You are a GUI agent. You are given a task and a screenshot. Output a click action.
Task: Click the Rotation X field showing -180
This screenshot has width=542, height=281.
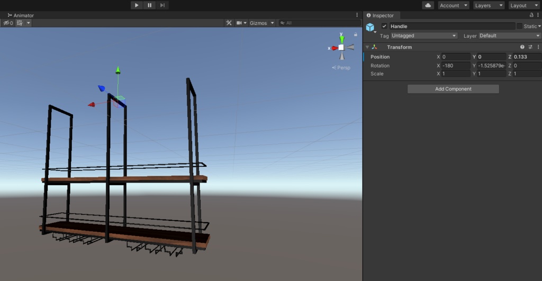coord(456,65)
